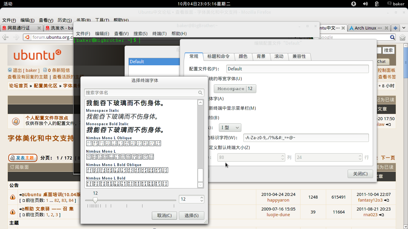Click the announcement icon on the Ubuntu 桌面培训 row
408x229 pixels.
click(13, 197)
